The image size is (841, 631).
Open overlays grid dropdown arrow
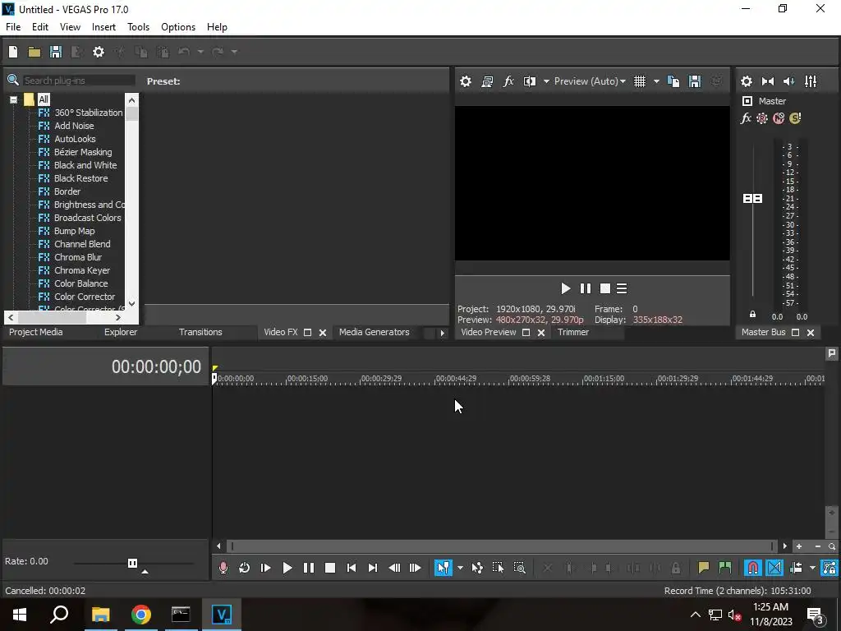(656, 81)
